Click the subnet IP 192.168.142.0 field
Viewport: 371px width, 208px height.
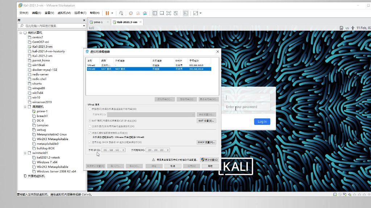click(x=113, y=150)
